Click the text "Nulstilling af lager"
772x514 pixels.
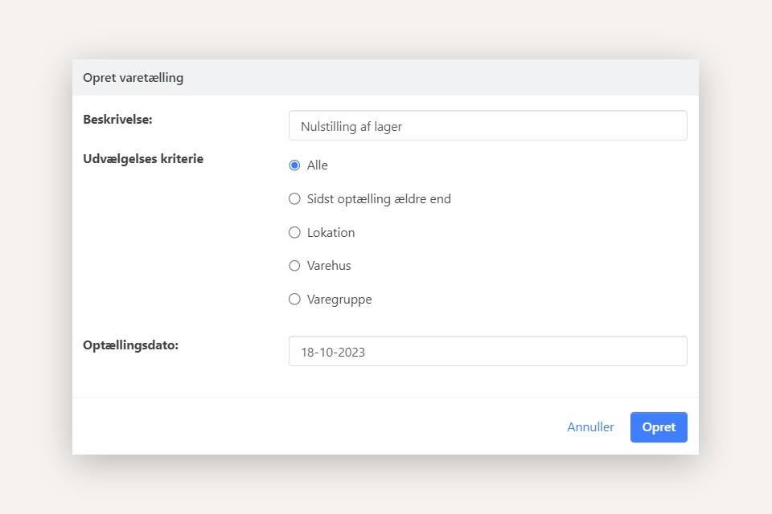coord(351,126)
